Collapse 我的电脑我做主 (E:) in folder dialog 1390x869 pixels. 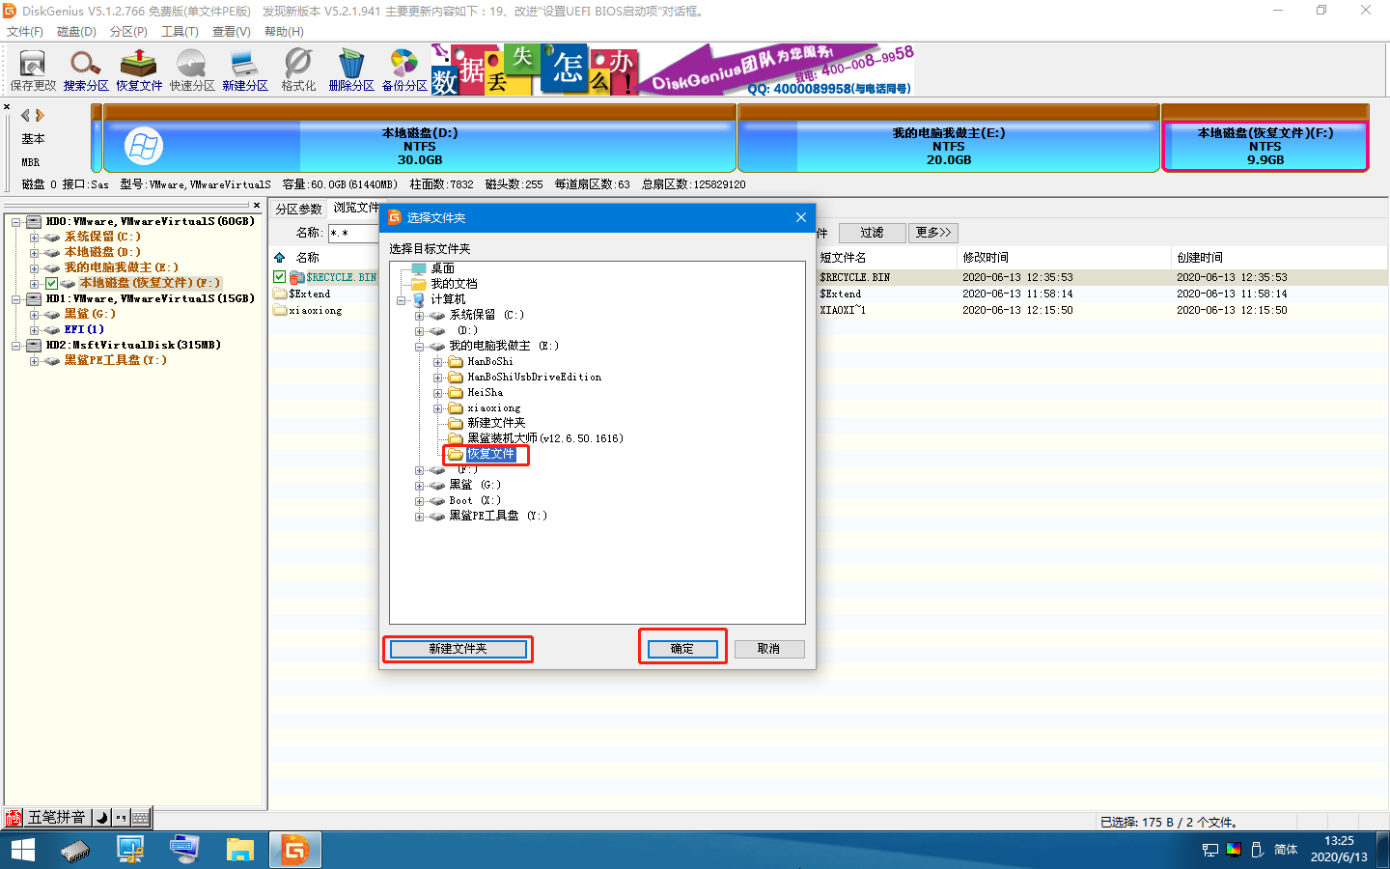click(420, 347)
